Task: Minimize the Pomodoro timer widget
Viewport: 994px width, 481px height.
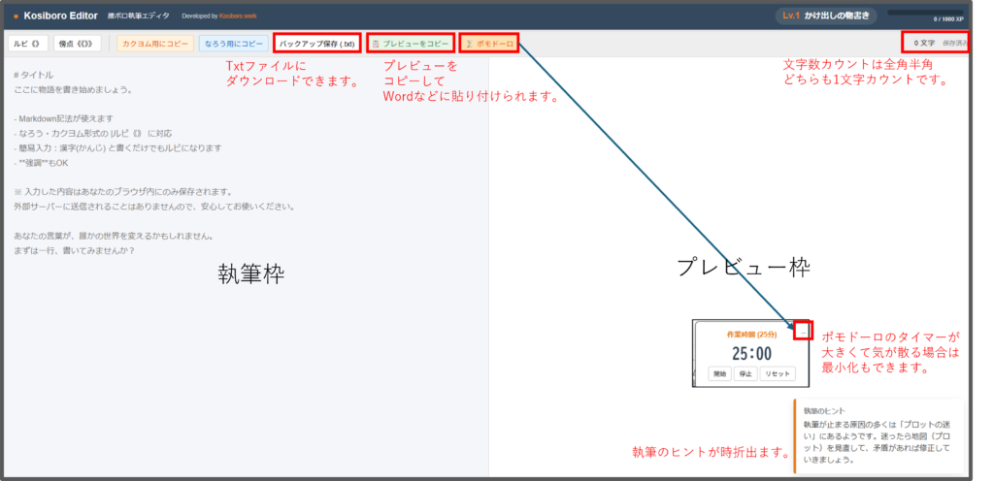Action: (x=803, y=331)
